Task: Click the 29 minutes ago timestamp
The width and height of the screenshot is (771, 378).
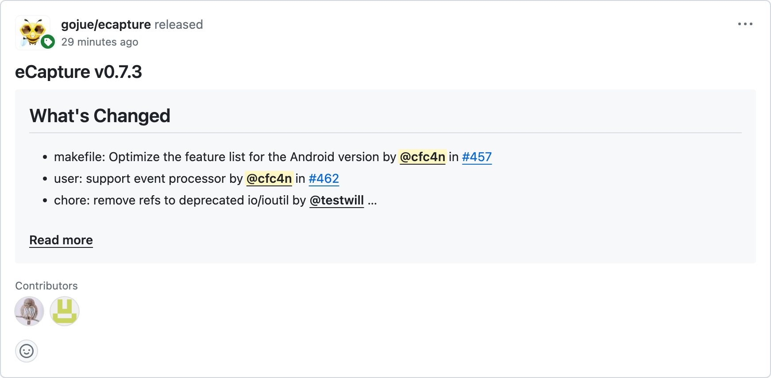Action: pyautogui.click(x=100, y=42)
